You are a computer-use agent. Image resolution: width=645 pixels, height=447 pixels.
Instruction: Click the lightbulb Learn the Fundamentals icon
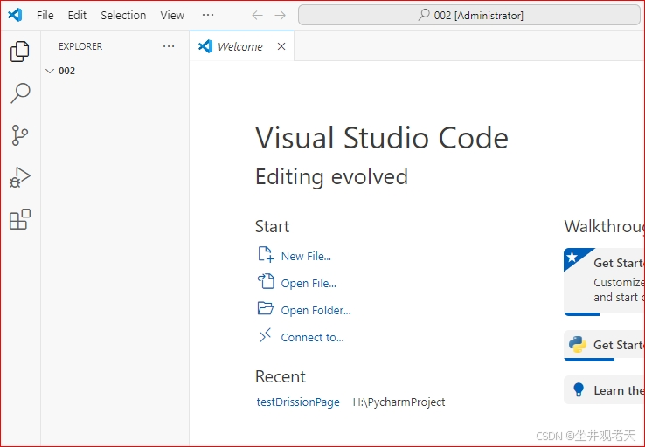click(x=579, y=389)
